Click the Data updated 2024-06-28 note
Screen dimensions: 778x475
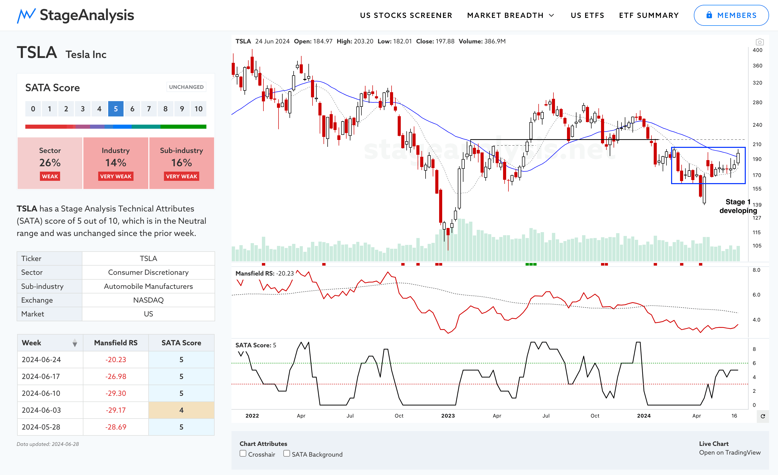coord(48,444)
